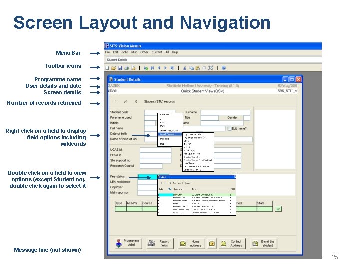This screenshot has height=270, width=360.
Task: Click the frame-corners toolbar icon
Action: pos(211,68)
